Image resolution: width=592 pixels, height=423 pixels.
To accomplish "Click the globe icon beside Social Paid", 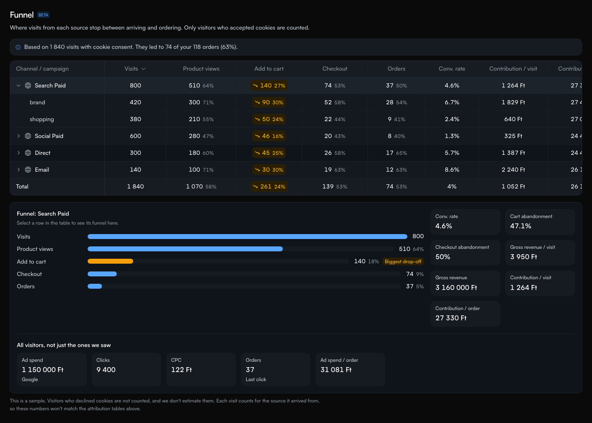I will [28, 136].
